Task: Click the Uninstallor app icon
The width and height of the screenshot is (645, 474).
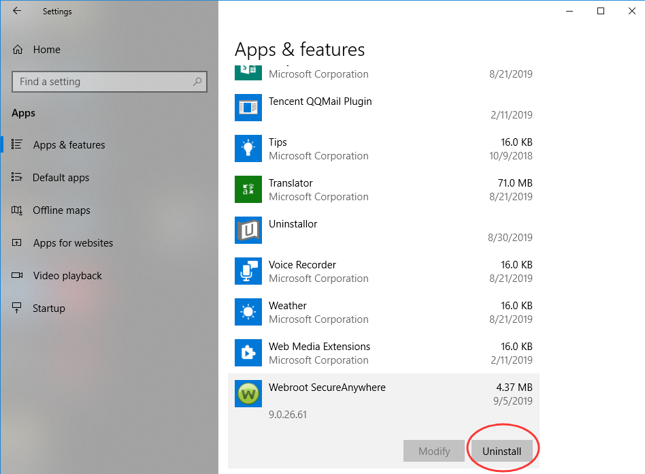Action: 248,230
